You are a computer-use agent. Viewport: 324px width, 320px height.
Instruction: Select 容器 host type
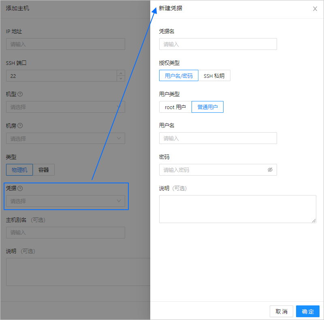point(44,170)
